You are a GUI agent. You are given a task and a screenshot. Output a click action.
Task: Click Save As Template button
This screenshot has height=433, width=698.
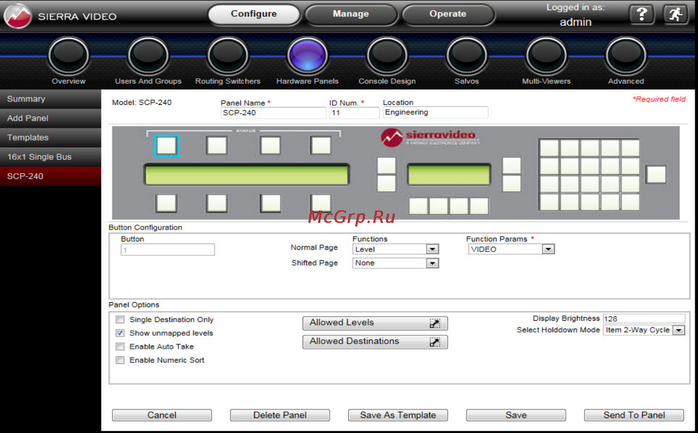(398, 415)
